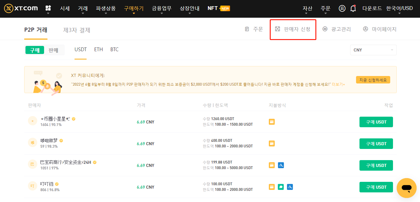Viewport: 420px width, 202px height.
Task: Buy USDT from seller 币圈小星星
Action: point(376,122)
